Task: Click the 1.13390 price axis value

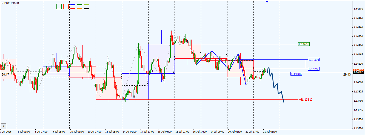Action: pos(358,128)
